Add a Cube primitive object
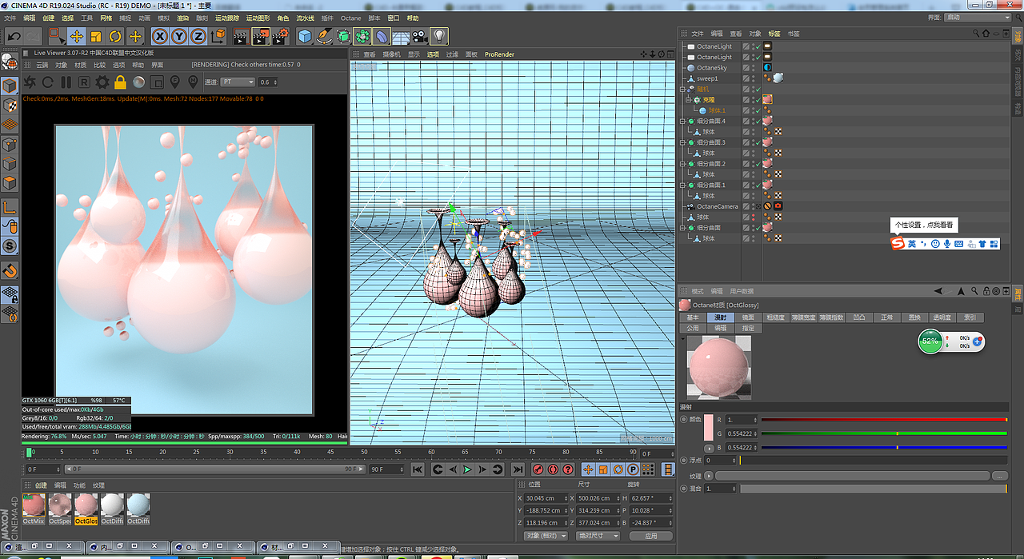 (x=305, y=36)
